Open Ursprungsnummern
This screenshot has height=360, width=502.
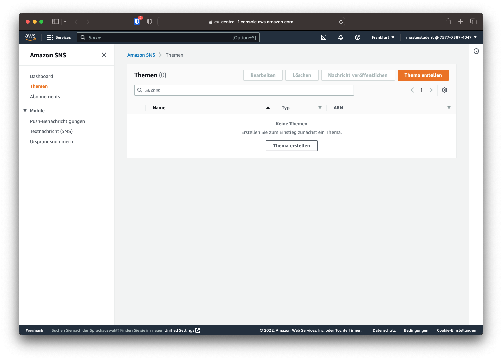point(51,142)
